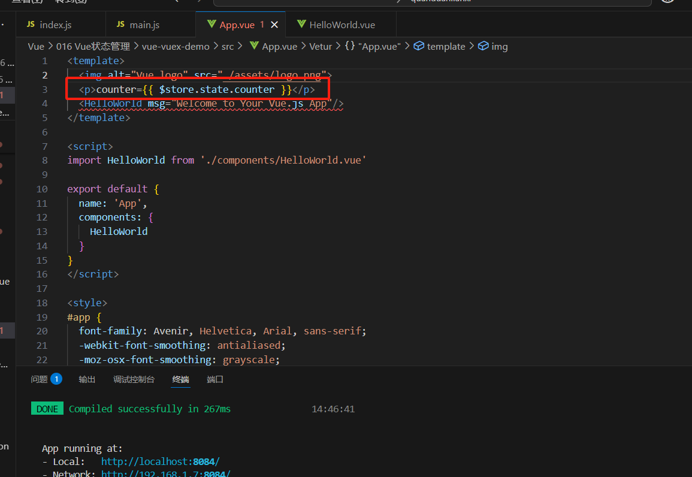
Task: Click the opening <style> tag
Action: (87, 303)
